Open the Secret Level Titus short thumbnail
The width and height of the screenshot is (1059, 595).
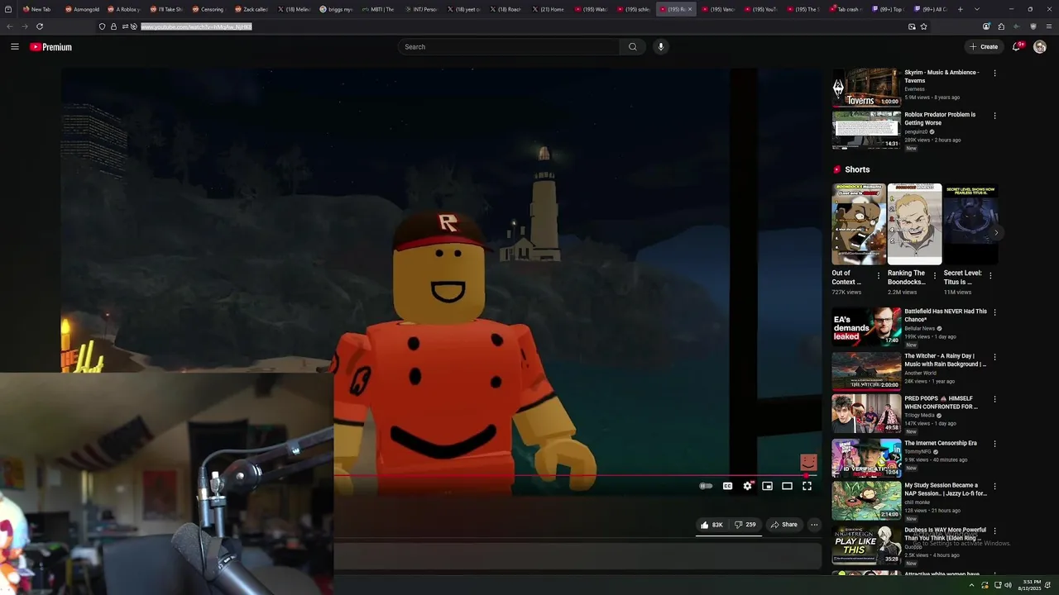970,224
